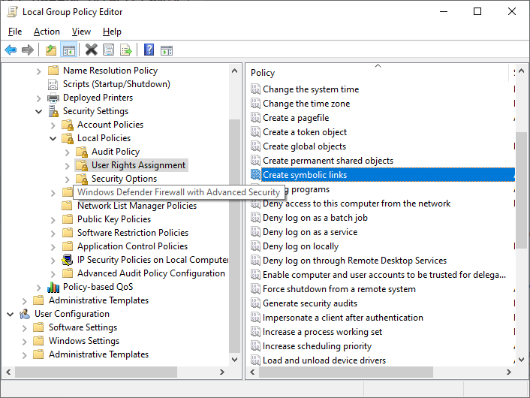Image resolution: width=530 pixels, height=398 pixels.
Task: Select the Create a token object policy
Action: [305, 132]
